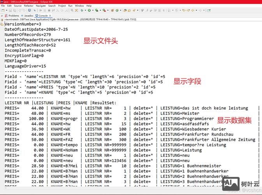The height and width of the screenshot is (195, 262).
Task: Click the Redo arrow in toolbar
Action: 24,11
